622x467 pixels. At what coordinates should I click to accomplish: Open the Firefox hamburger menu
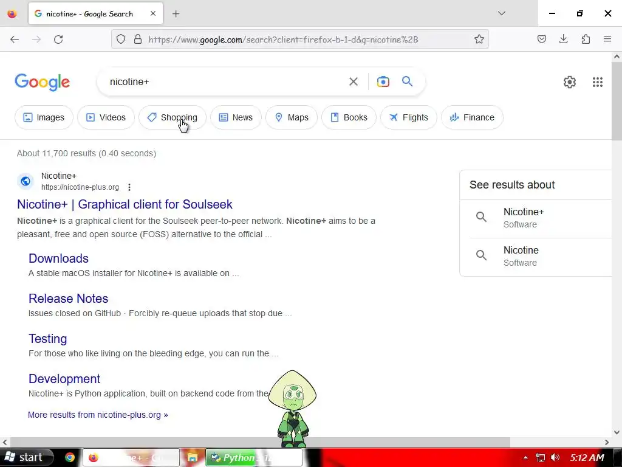coord(607,39)
